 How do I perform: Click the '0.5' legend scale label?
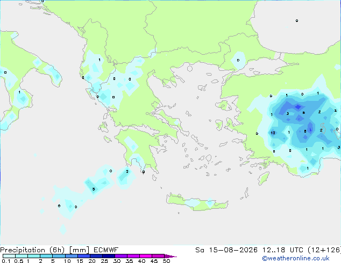click(19, 261)
